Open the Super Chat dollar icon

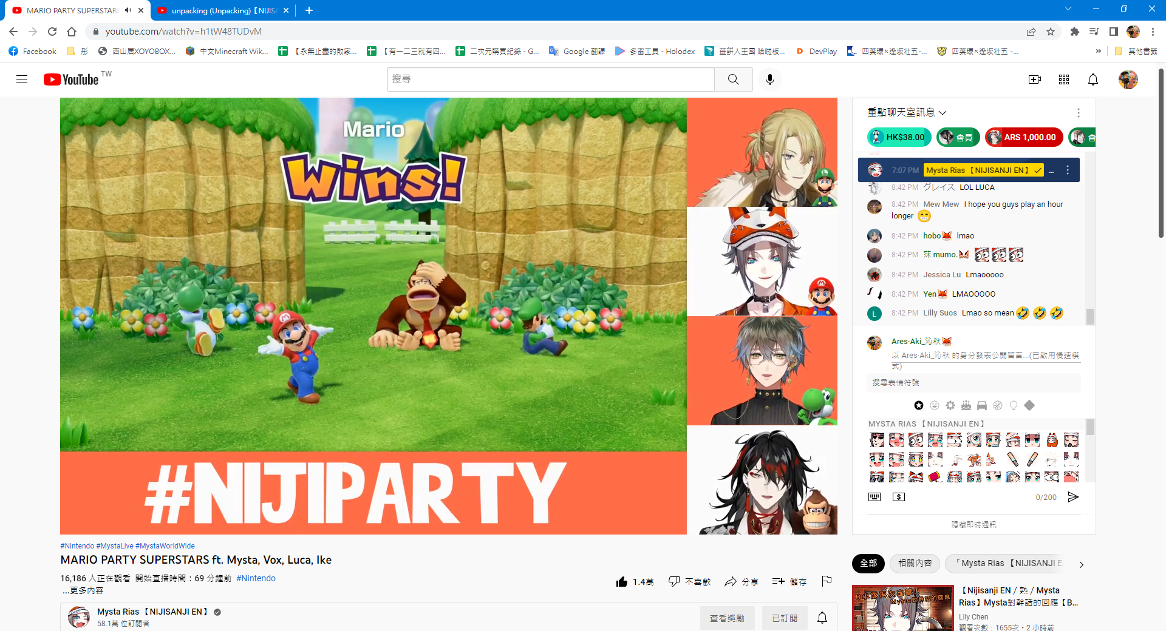pyautogui.click(x=899, y=497)
